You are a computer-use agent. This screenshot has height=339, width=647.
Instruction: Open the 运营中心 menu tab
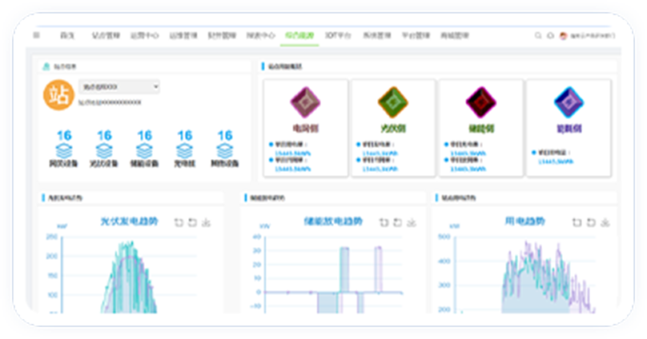(x=144, y=35)
